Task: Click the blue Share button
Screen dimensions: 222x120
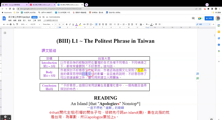Action: click(209, 18)
